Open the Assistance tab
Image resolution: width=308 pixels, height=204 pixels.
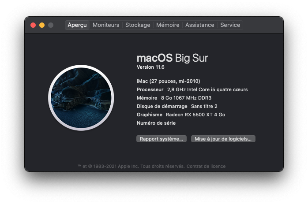click(x=200, y=25)
